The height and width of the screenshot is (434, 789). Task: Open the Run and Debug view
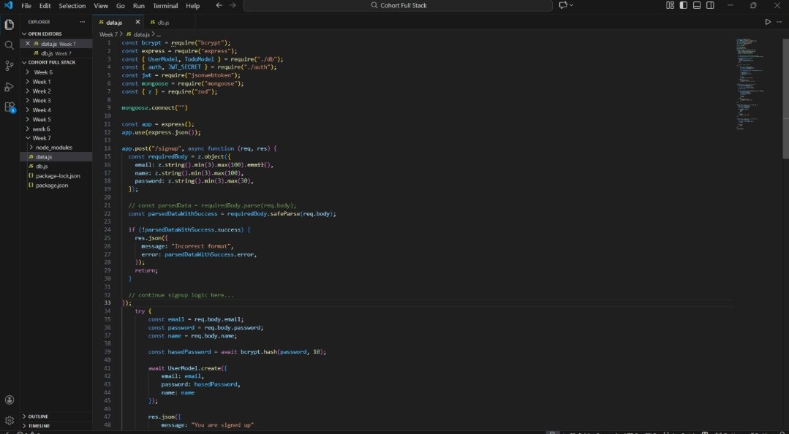point(9,87)
